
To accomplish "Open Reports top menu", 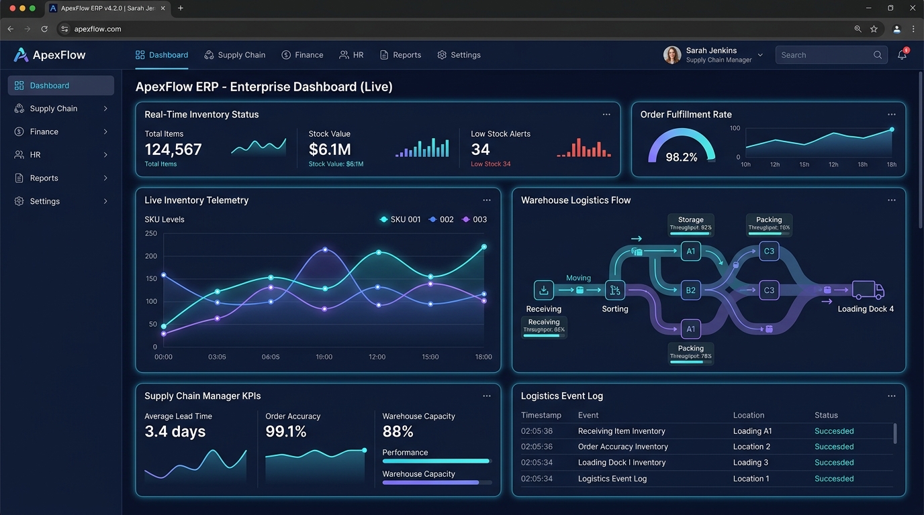I will click(x=400, y=55).
